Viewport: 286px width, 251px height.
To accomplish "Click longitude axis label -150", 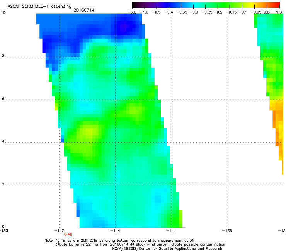I will point(4,231).
